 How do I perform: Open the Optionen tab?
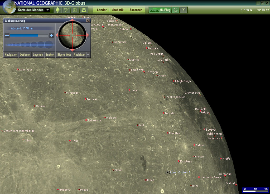(25, 55)
